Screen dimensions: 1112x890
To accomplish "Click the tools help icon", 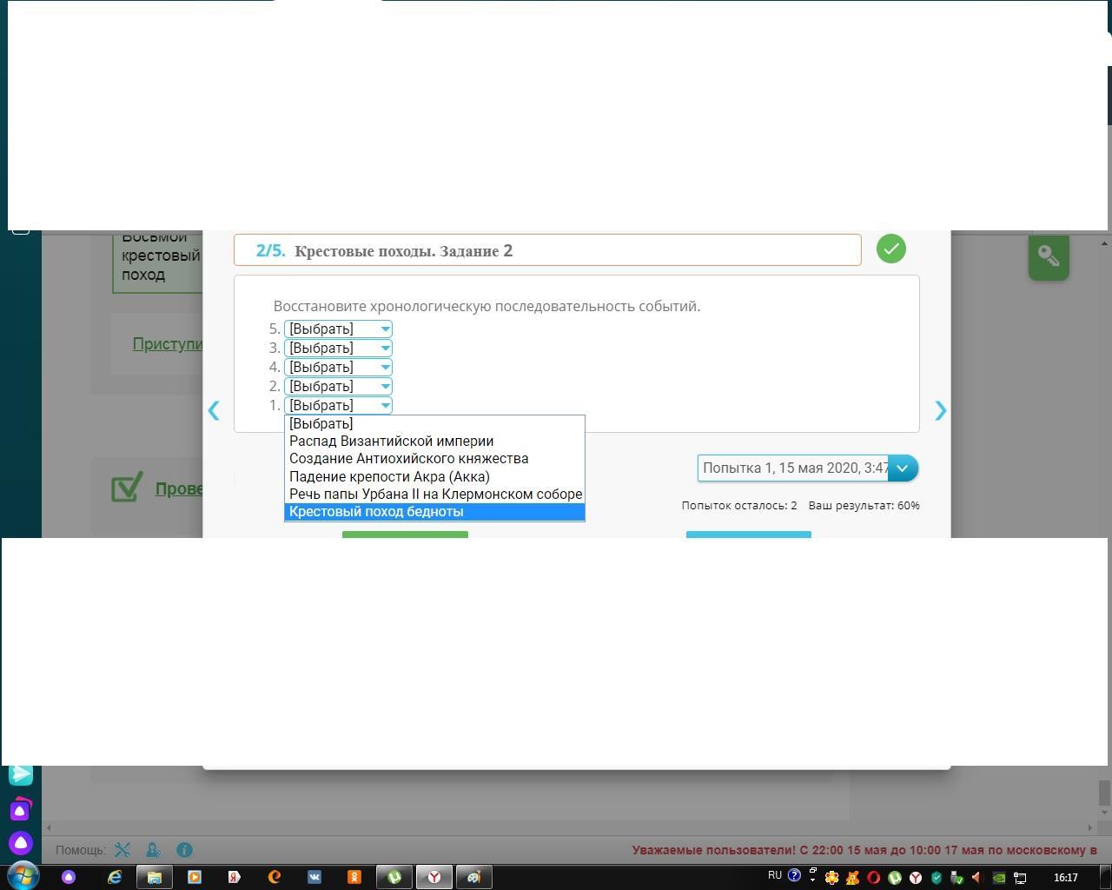I will tap(122, 850).
